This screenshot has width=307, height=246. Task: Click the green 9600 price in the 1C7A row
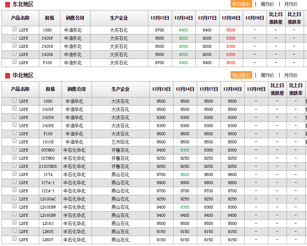click(185, 175)
